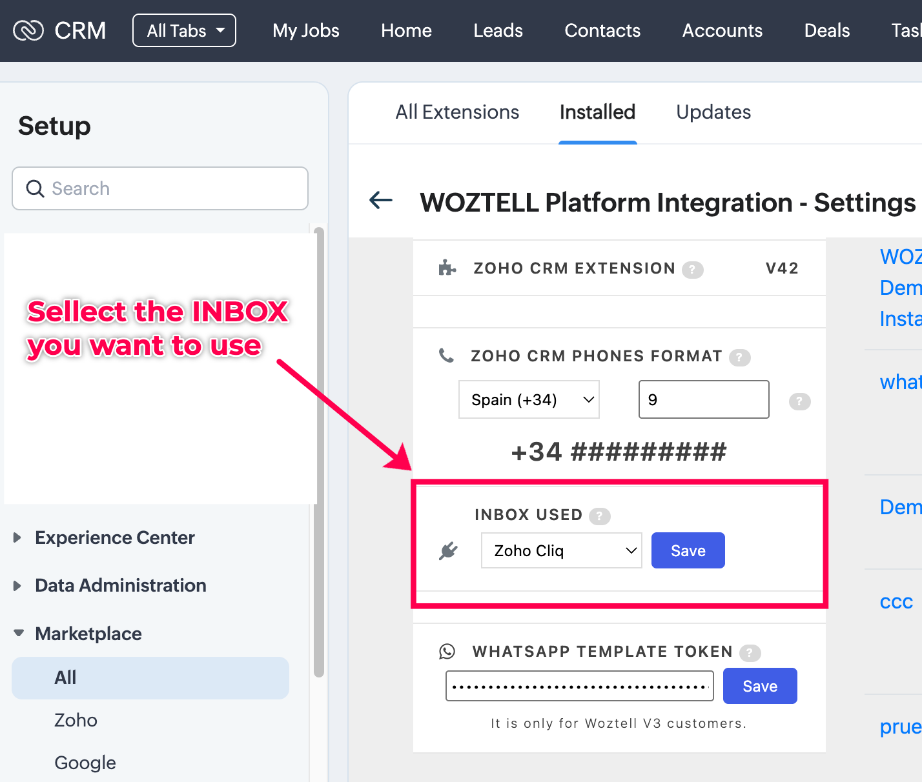Screen dimensions: 922x782
Task: Open the Leads module
Action: [x=498, y=30]
